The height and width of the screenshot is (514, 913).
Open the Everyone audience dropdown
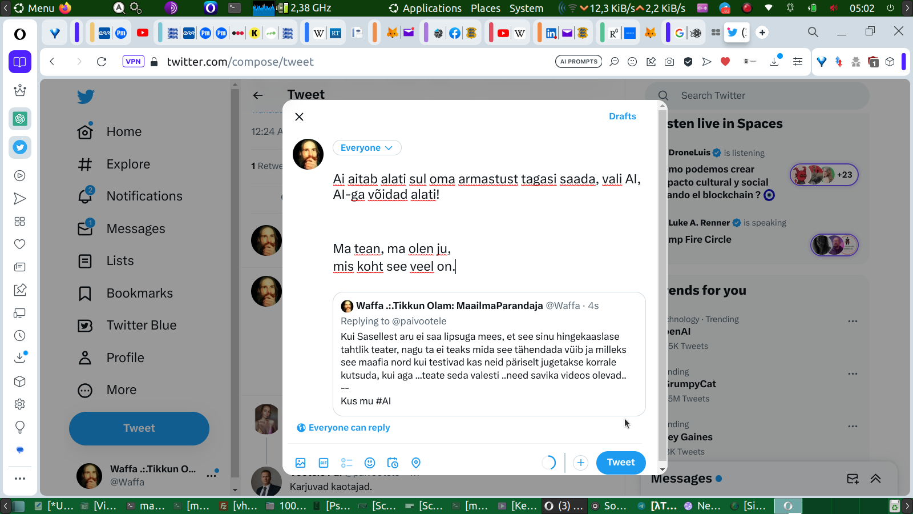[367, 148]
